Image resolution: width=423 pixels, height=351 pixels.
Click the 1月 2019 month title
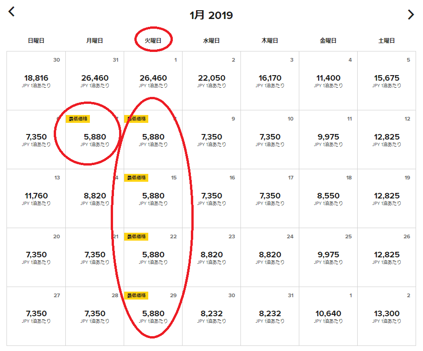[x=211, y=15]
